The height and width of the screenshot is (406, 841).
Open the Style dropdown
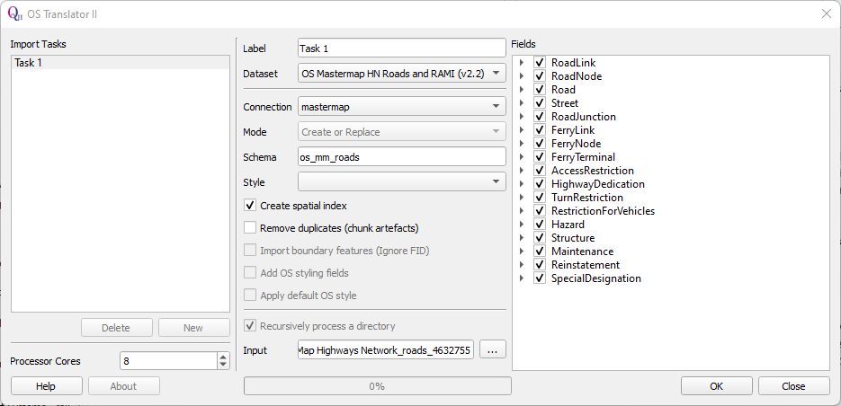pos(402,182)
